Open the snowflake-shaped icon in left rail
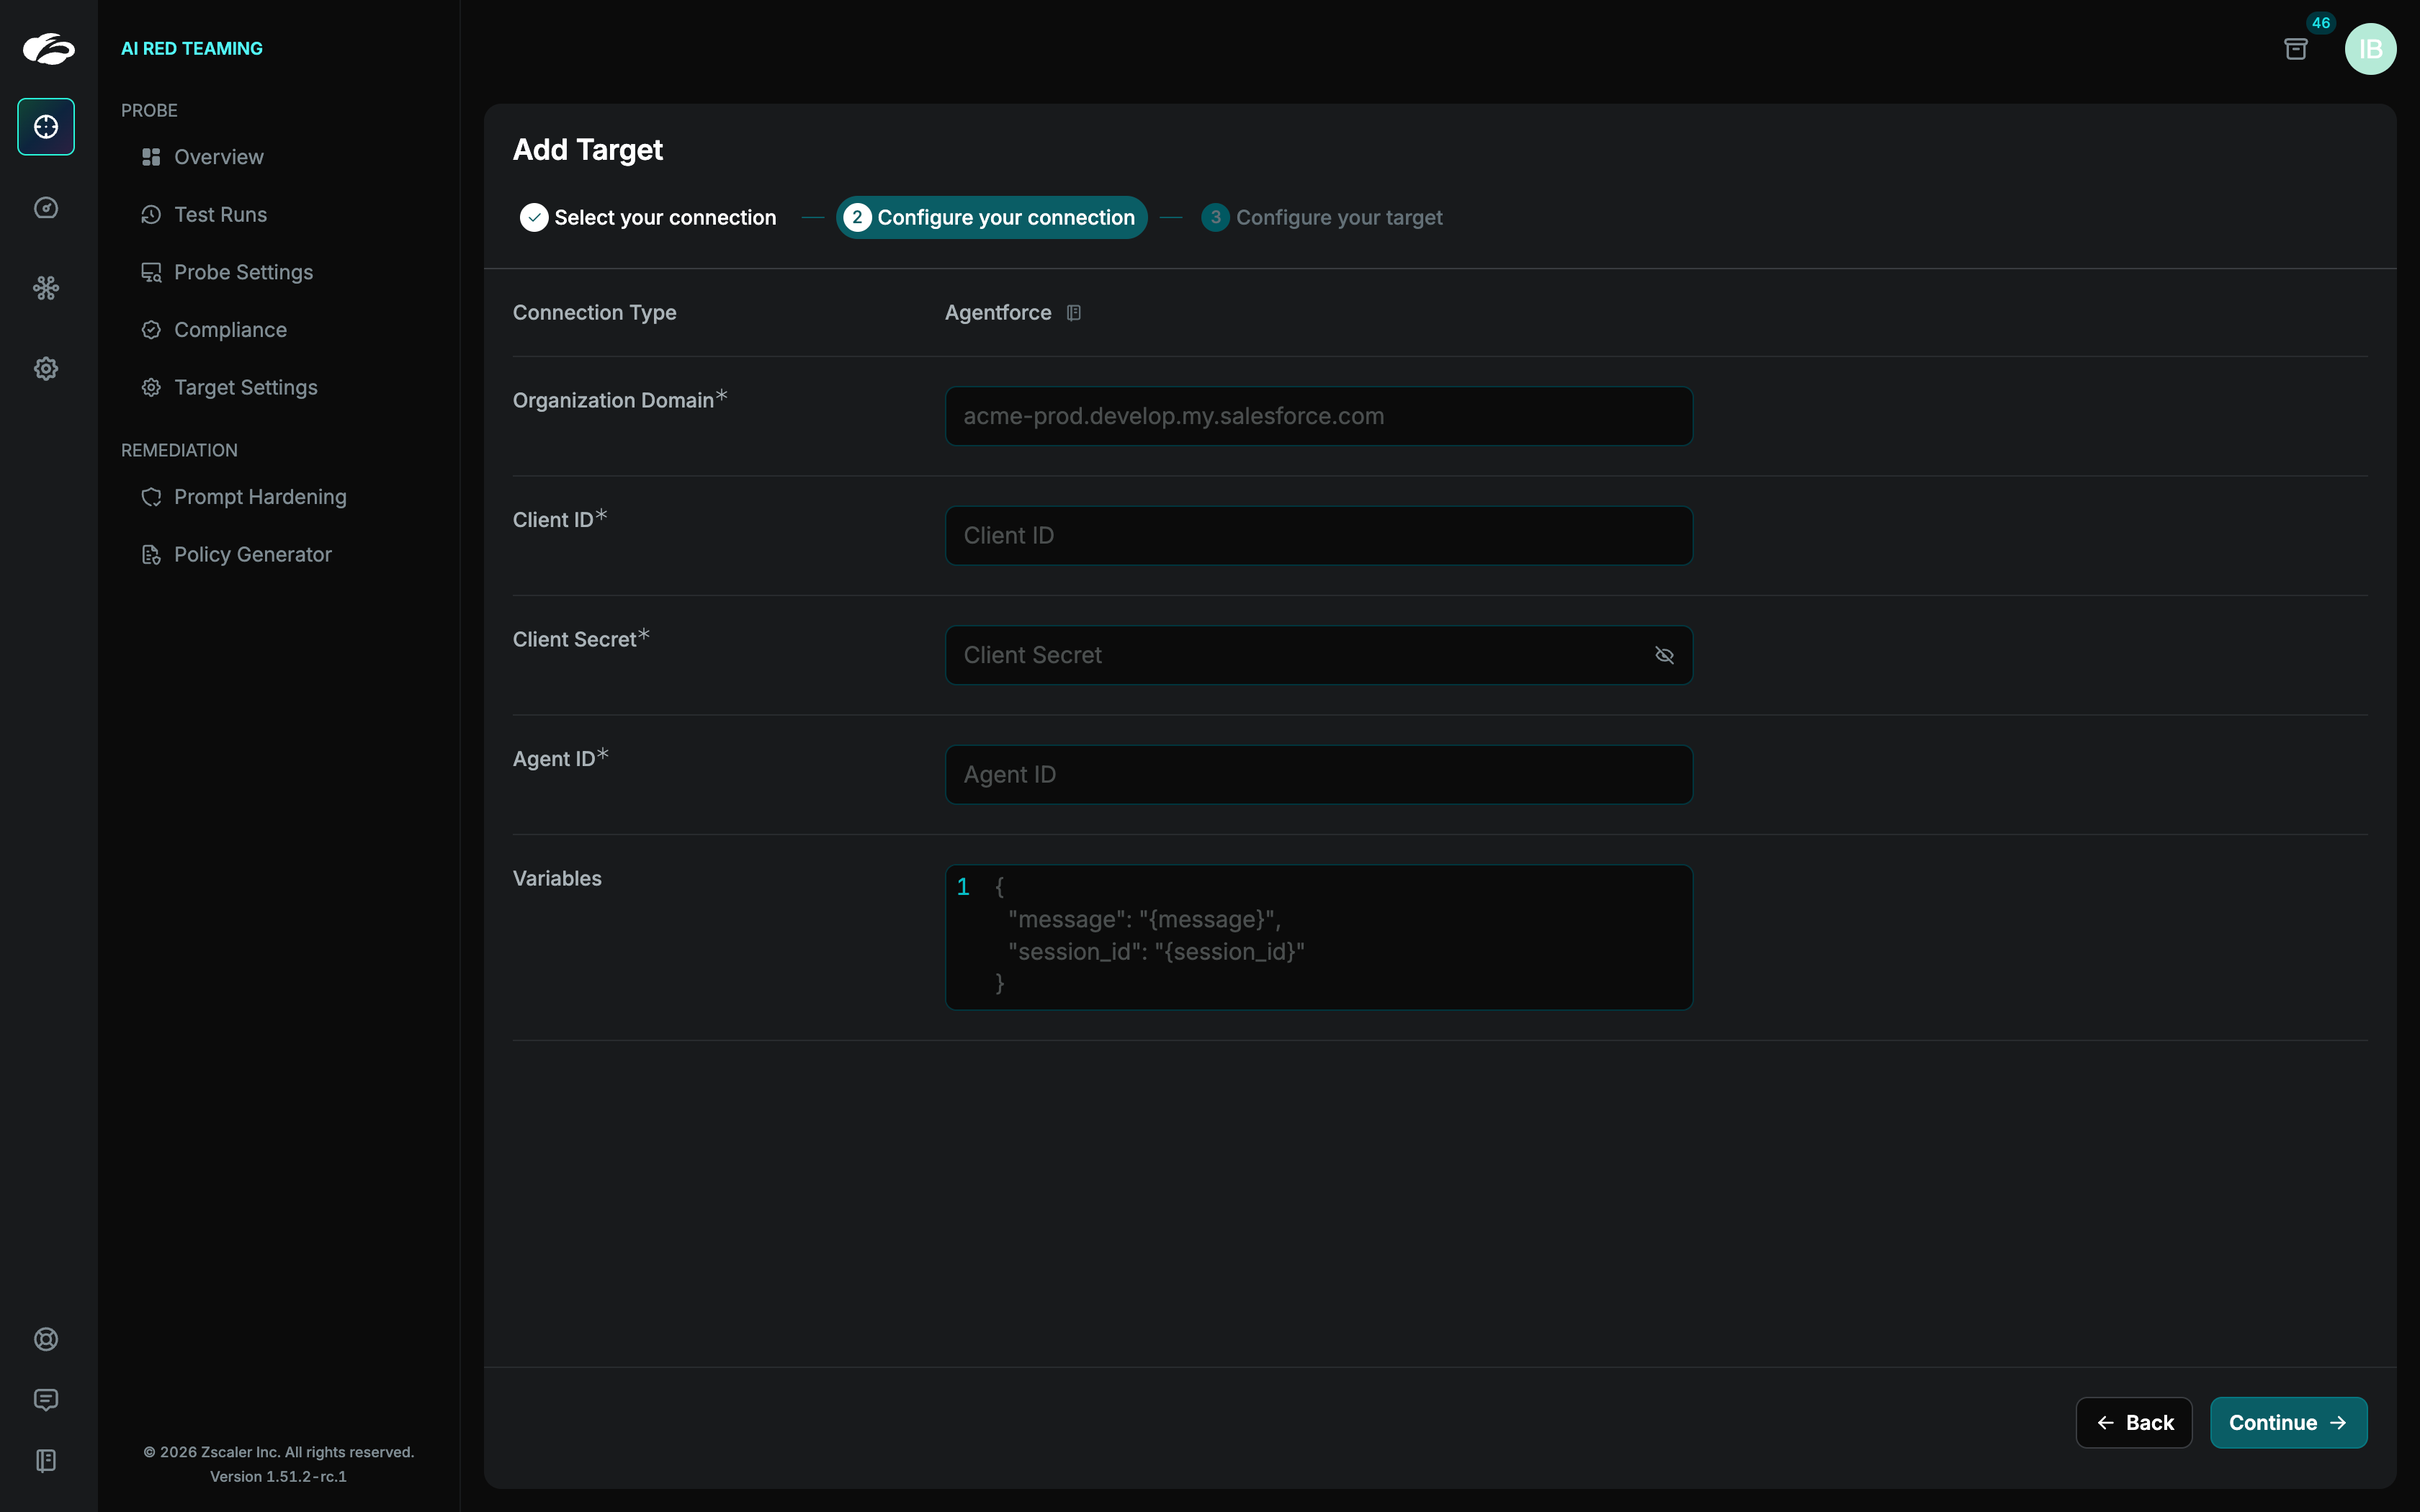Screen dimensions: 2420x1512 [46, 288]
